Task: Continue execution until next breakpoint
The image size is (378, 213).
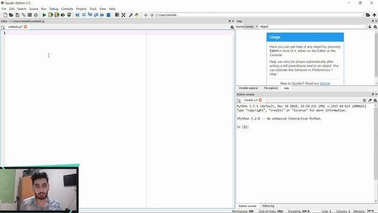Action: point(102,15)
